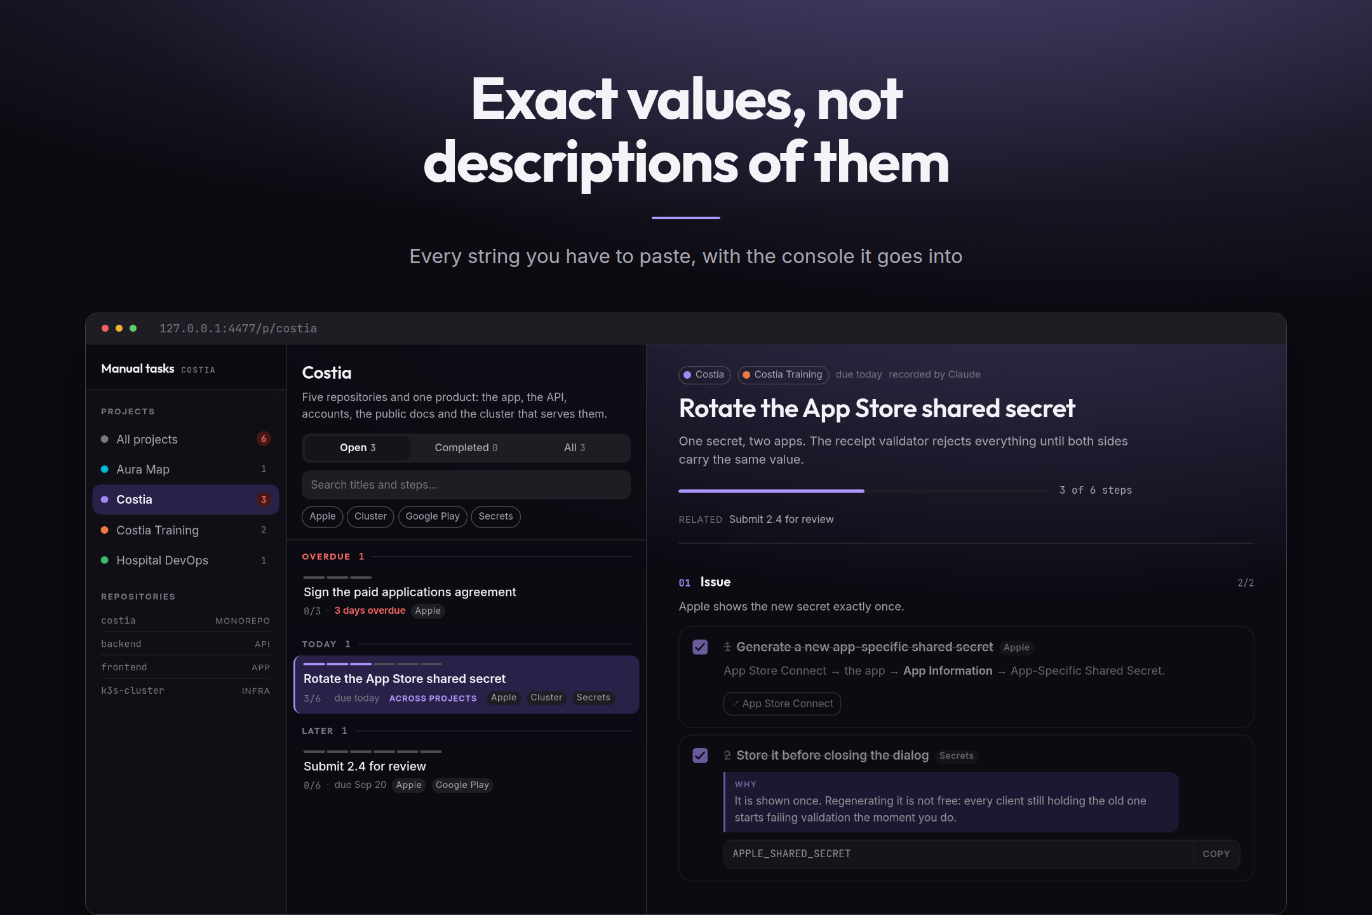Select the Hospital DevOps project
Viewport: 1372px width, 915px height.
point(185,560)
